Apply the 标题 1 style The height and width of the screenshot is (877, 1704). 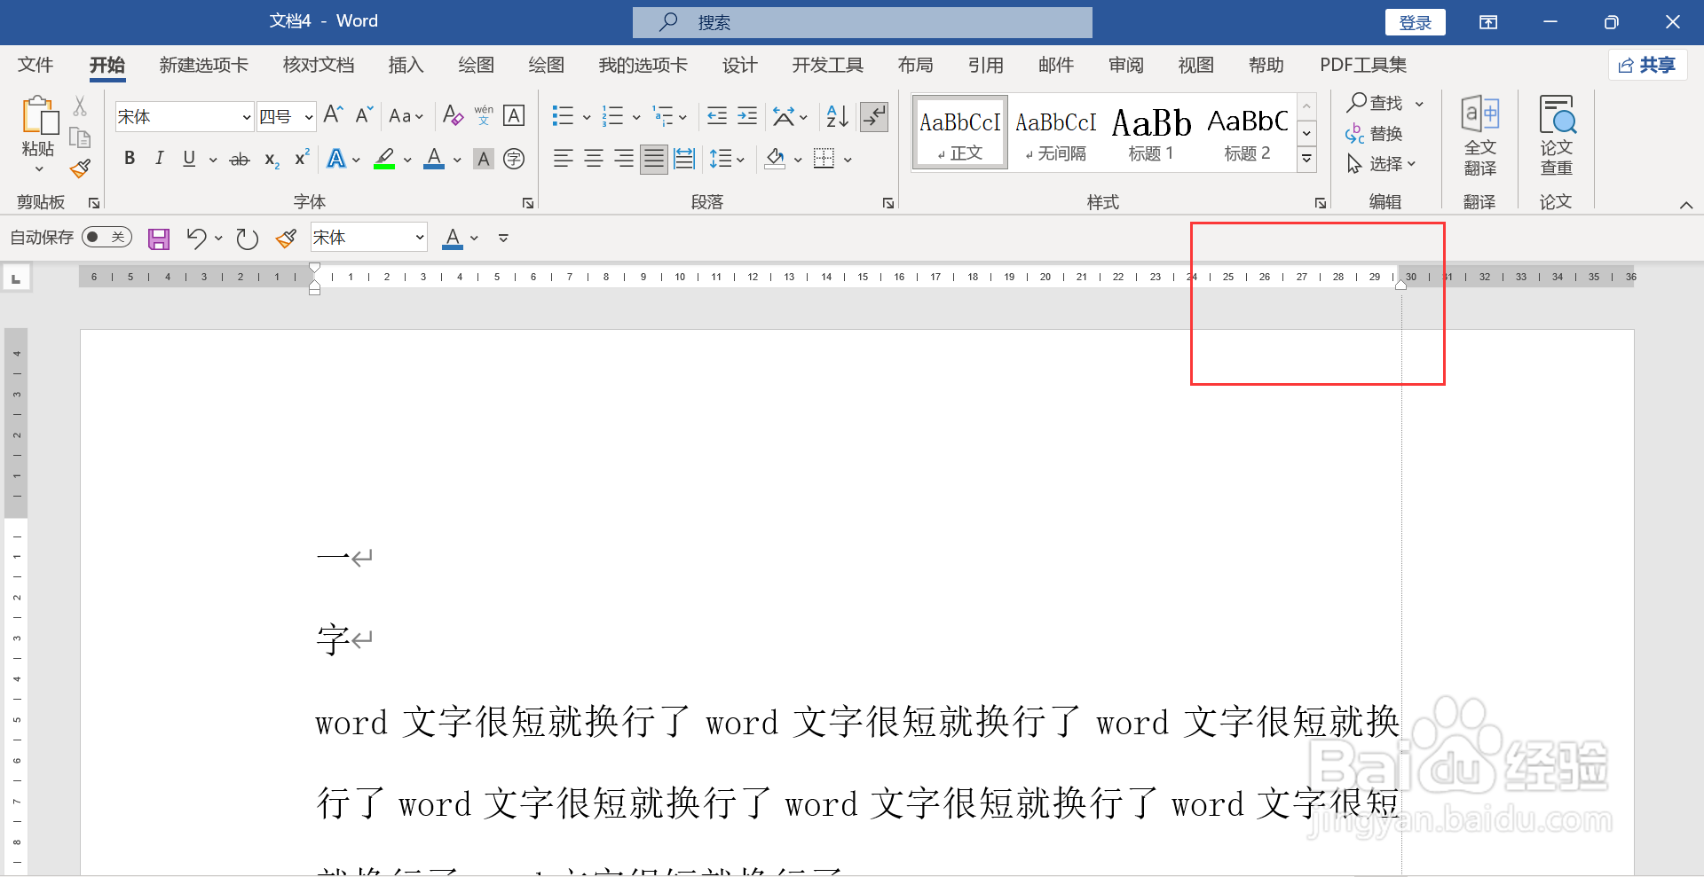pos(1151,133)
